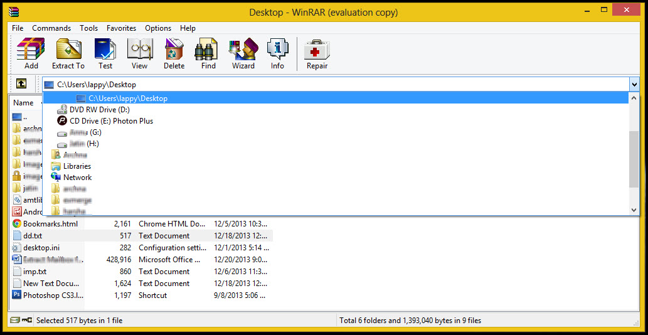Open the File menu
648x335 pixels.
coord(18,28)
